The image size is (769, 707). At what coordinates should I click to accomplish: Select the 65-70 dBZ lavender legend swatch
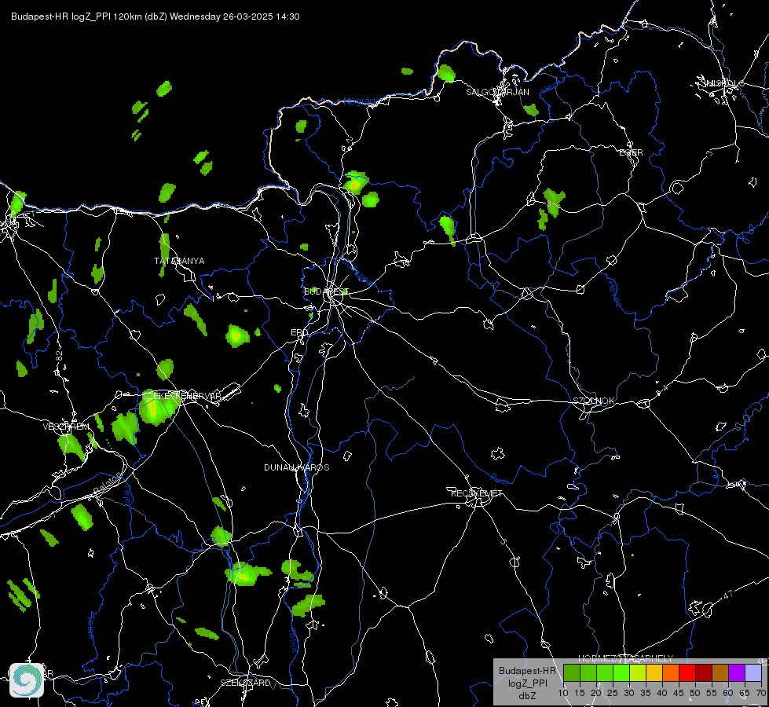[754, 673]
